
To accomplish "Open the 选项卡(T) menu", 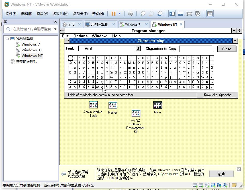I will (x=80, y=14).
